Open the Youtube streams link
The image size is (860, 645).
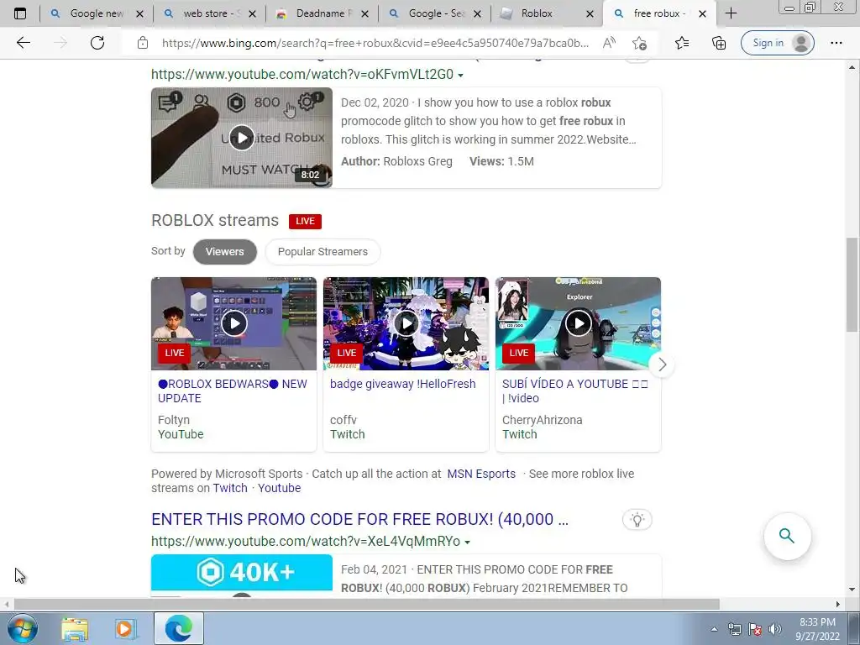tap(279, 488)
